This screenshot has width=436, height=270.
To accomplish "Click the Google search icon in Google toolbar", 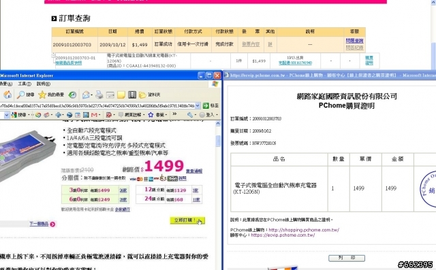I will pos(14,115).
